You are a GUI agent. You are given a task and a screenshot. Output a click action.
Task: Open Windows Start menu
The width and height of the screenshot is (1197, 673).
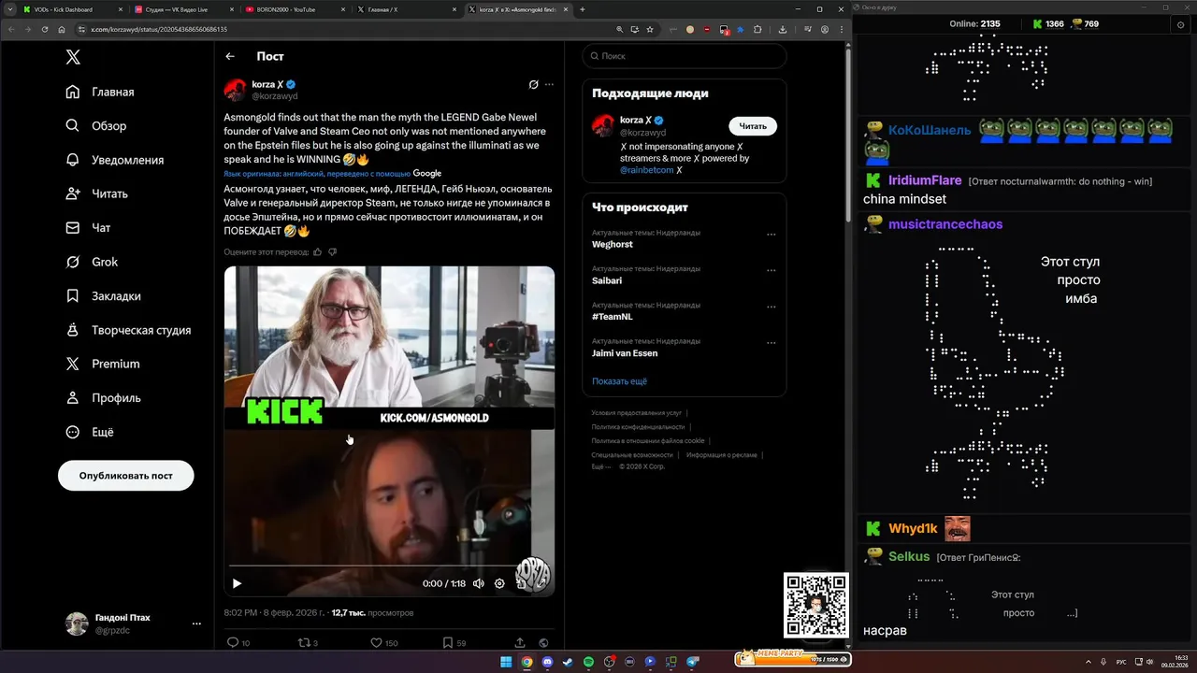pos(506,662)
